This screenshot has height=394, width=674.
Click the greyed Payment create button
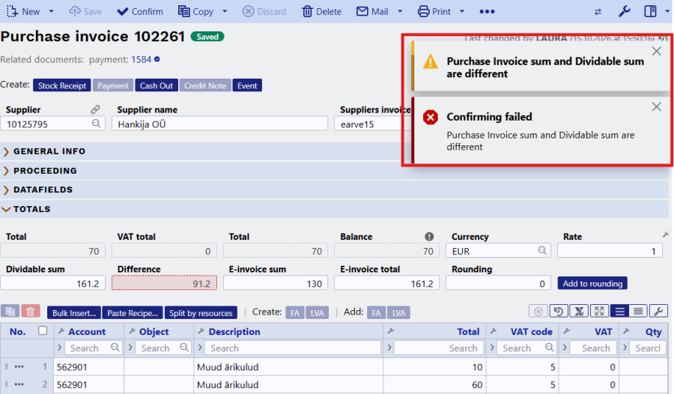click(112, 85)
